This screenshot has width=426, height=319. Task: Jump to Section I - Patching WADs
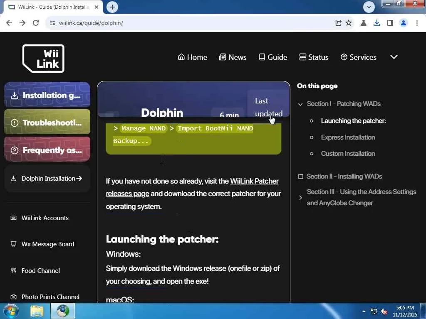(344, 103)
